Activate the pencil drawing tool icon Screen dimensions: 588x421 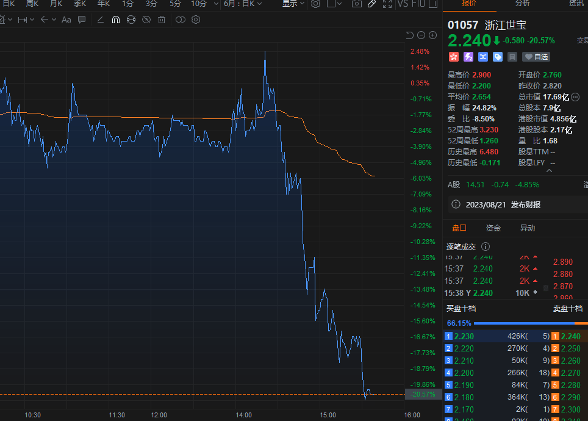click(371, 4)
